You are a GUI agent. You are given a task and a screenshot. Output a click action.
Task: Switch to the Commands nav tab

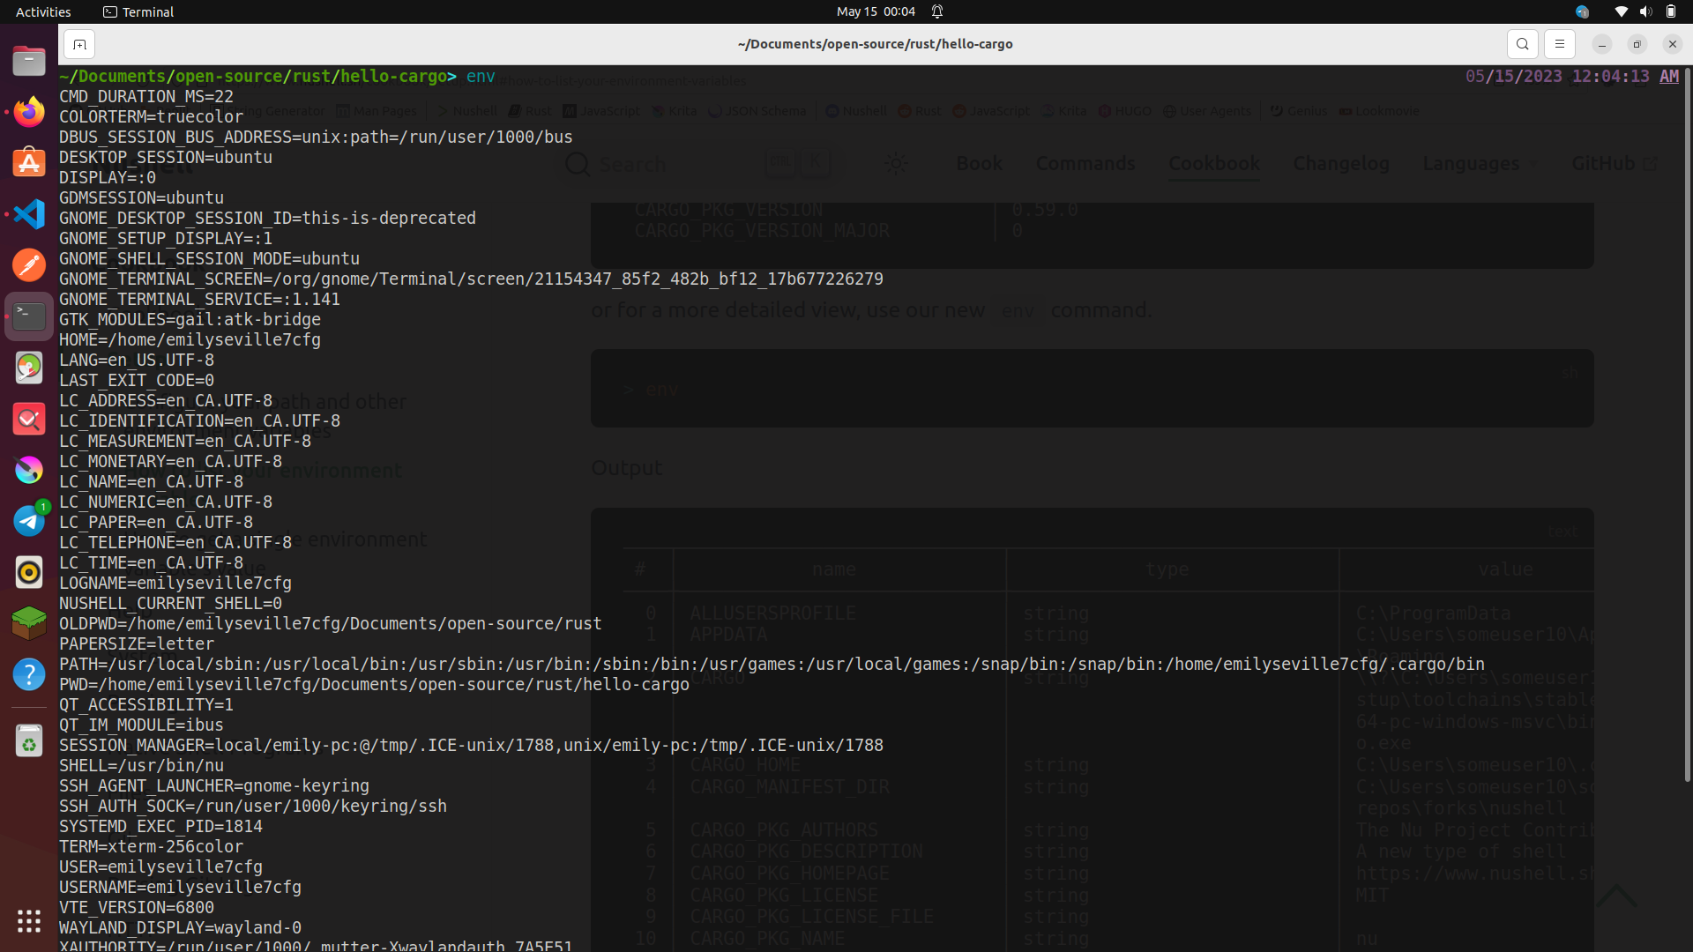coord(1085,164)
